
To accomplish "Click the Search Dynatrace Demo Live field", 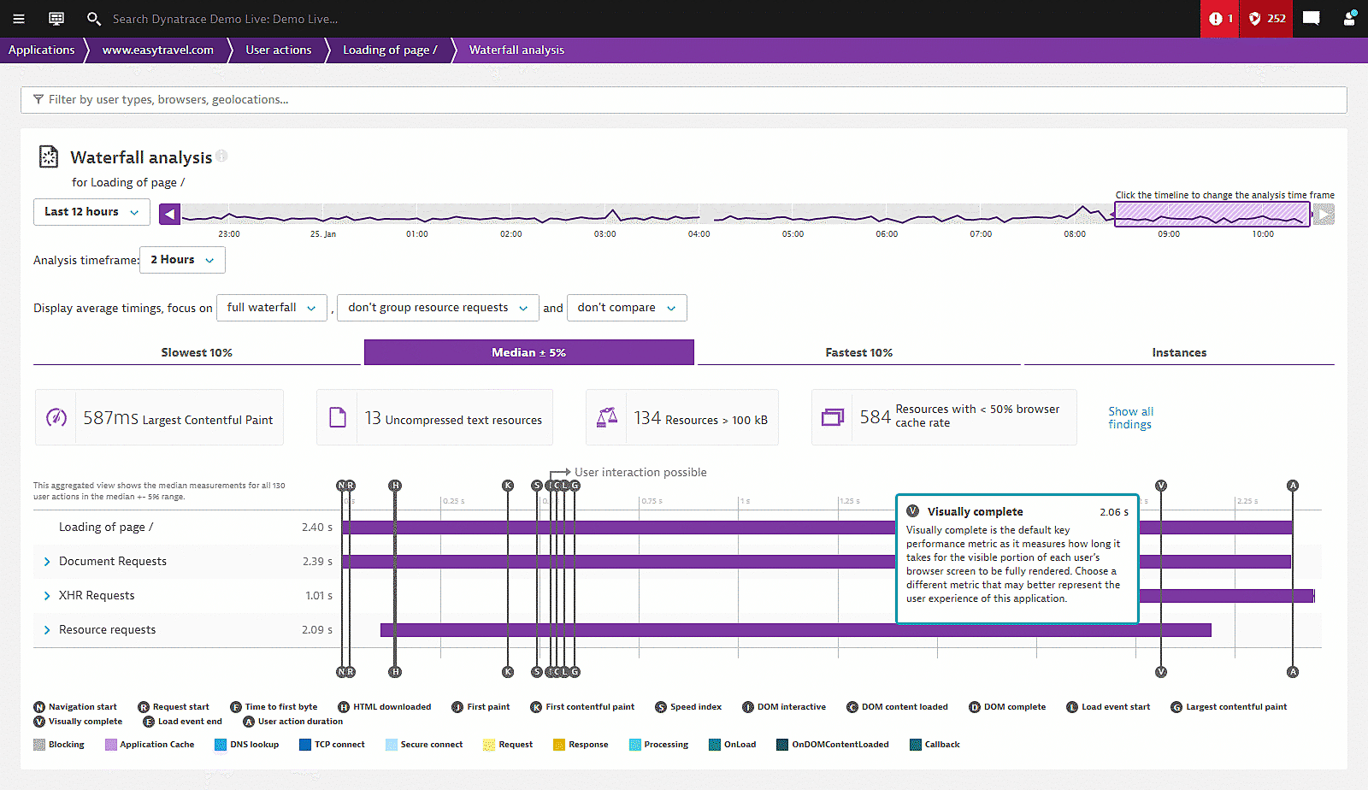I will (x=225, y=19).
